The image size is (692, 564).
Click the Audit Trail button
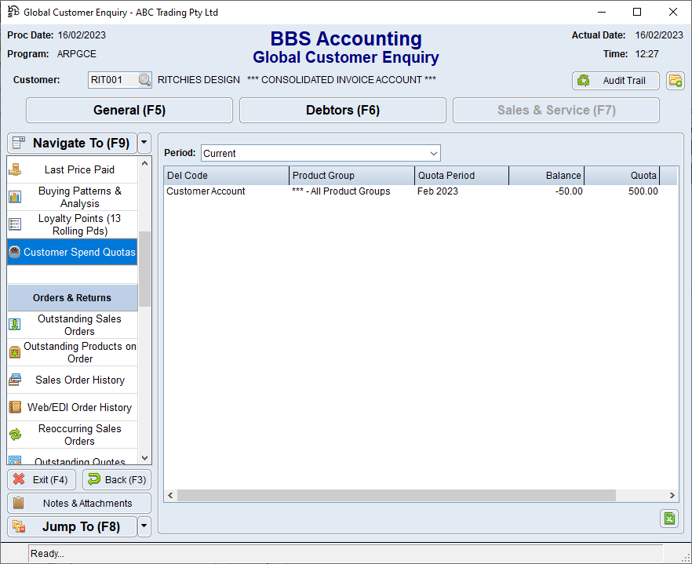615,81
